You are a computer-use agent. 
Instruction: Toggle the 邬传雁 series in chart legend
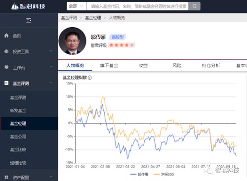pyautogui.click(x=139, y=174)
